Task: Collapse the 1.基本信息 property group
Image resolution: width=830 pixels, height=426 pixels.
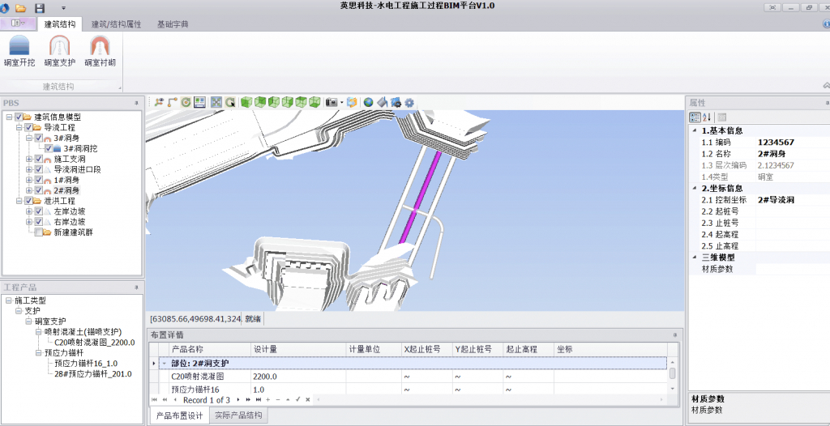Action: [694, 130]
